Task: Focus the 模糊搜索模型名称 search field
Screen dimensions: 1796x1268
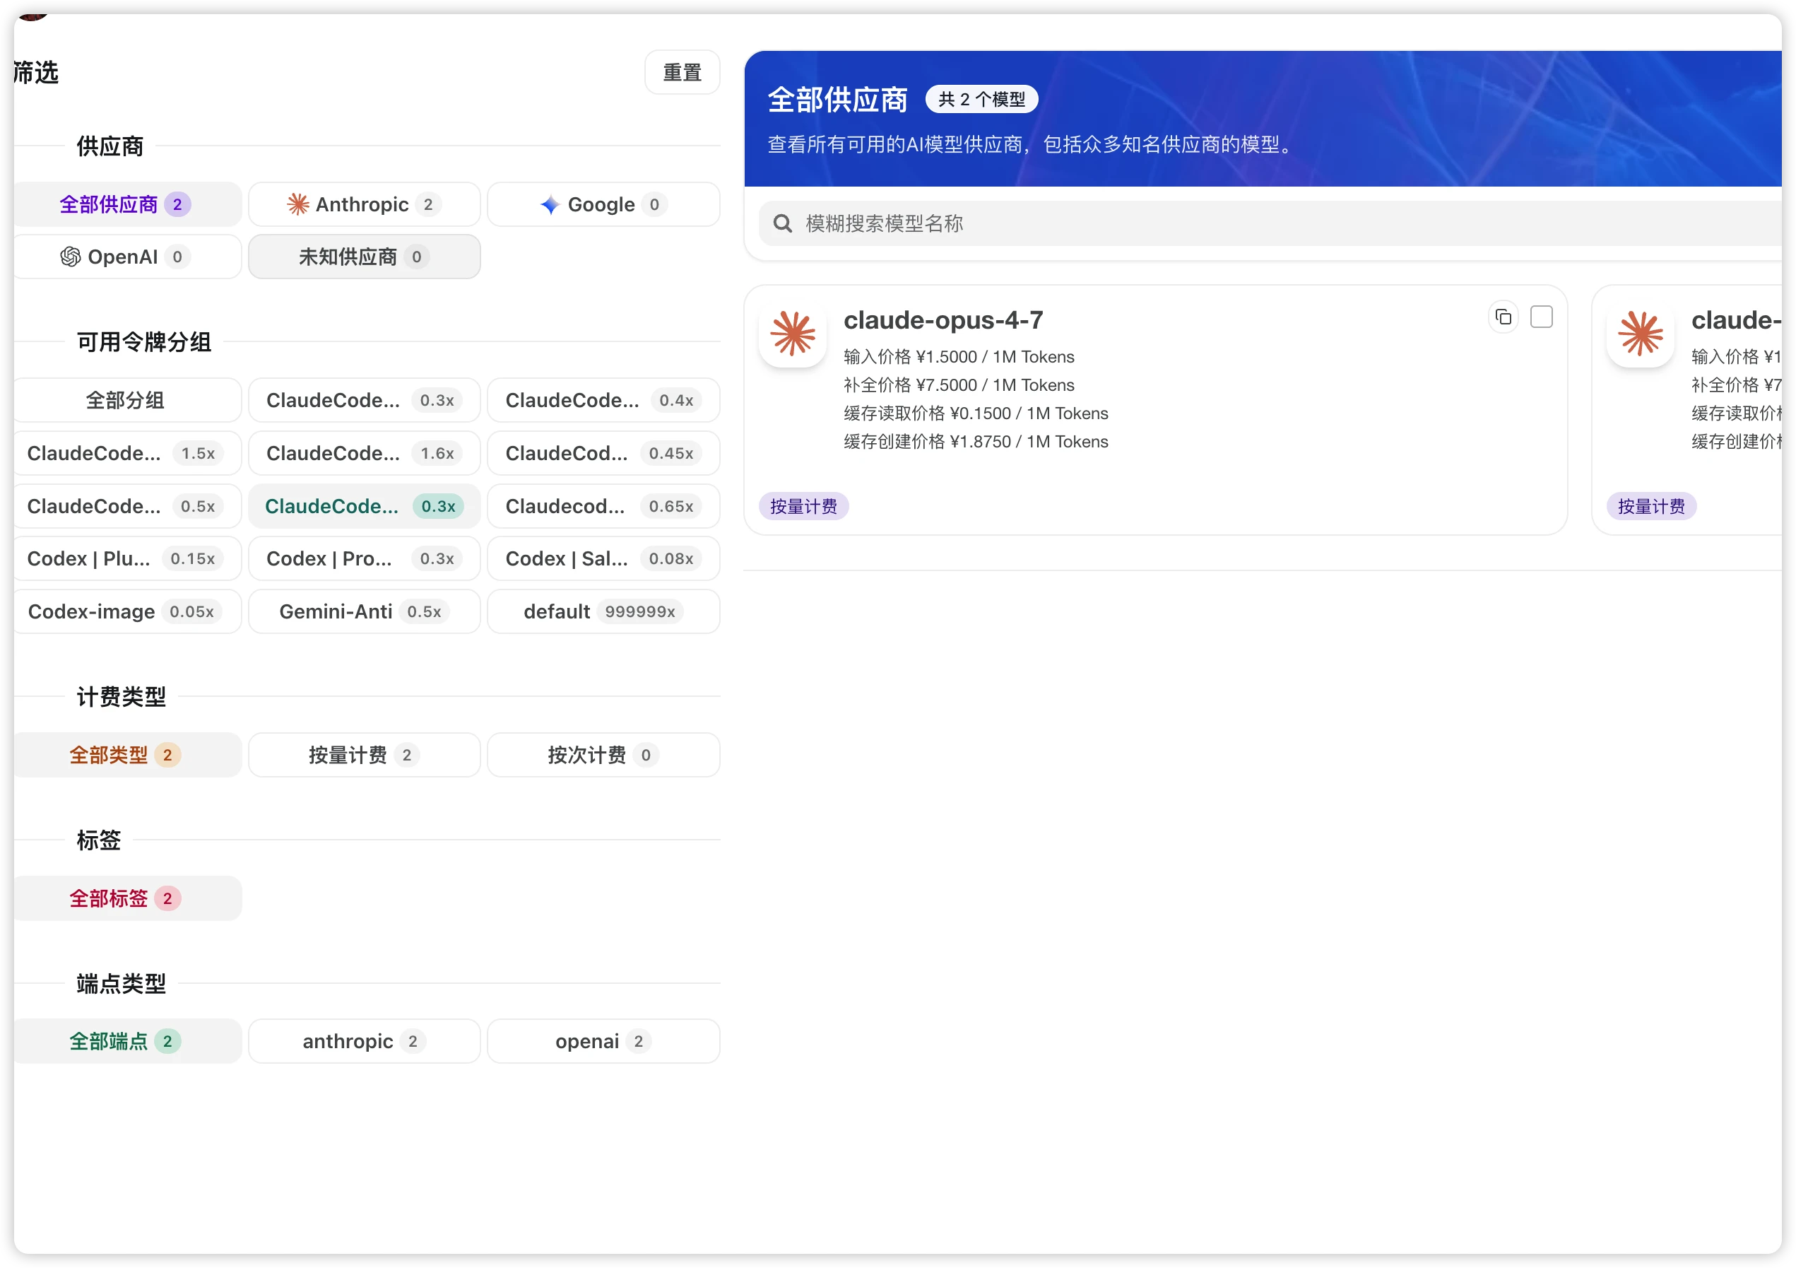Action: coord(1271,224)
